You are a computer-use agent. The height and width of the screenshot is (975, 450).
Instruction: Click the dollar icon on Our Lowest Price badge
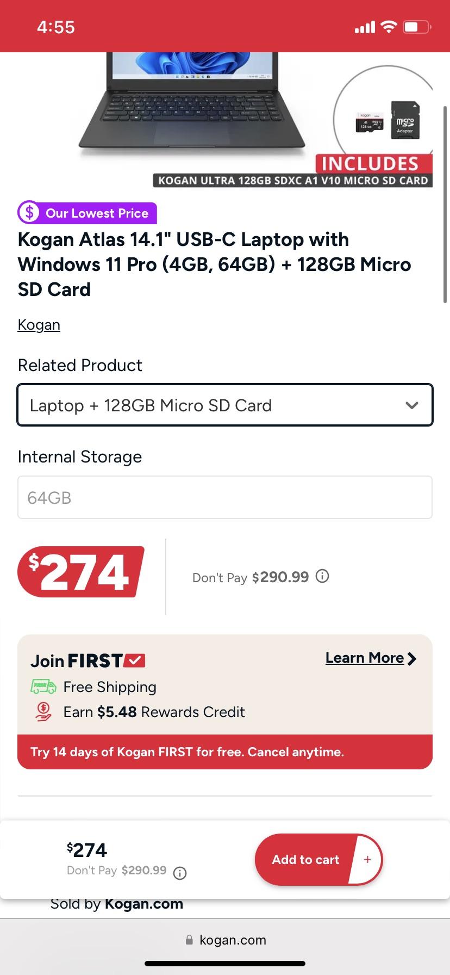point(30,212)
